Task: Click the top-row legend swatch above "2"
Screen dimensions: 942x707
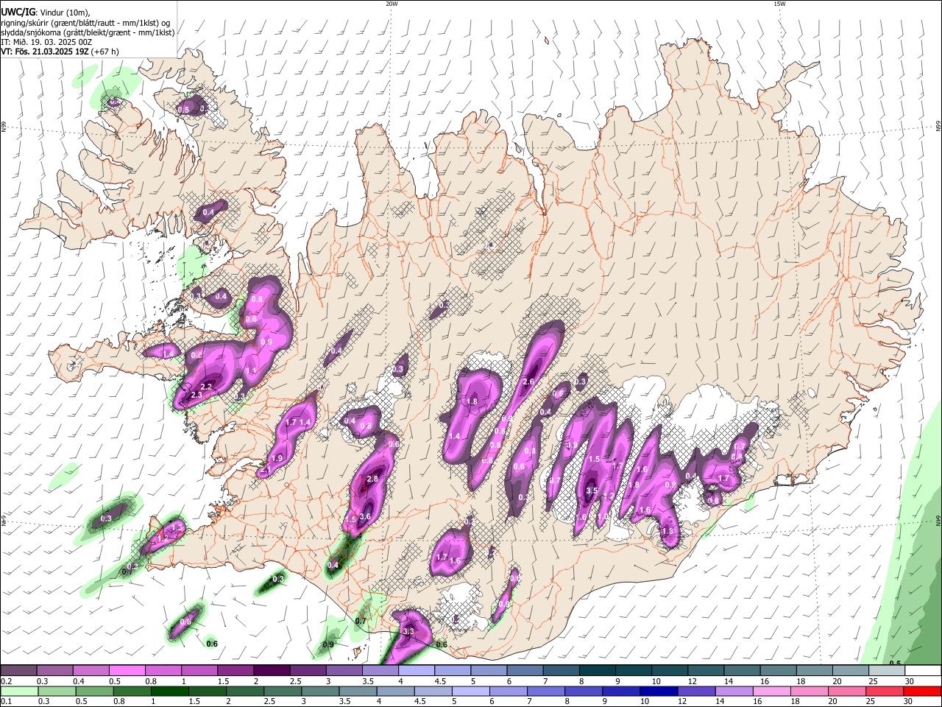Action: tap(272, 670)
